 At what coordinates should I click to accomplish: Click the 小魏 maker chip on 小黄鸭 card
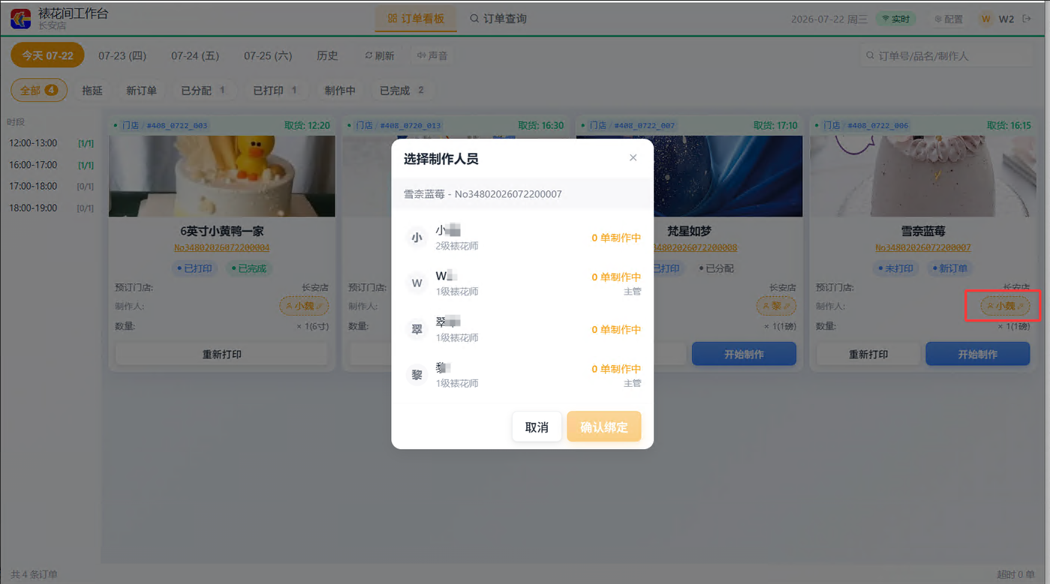point(304,306)
